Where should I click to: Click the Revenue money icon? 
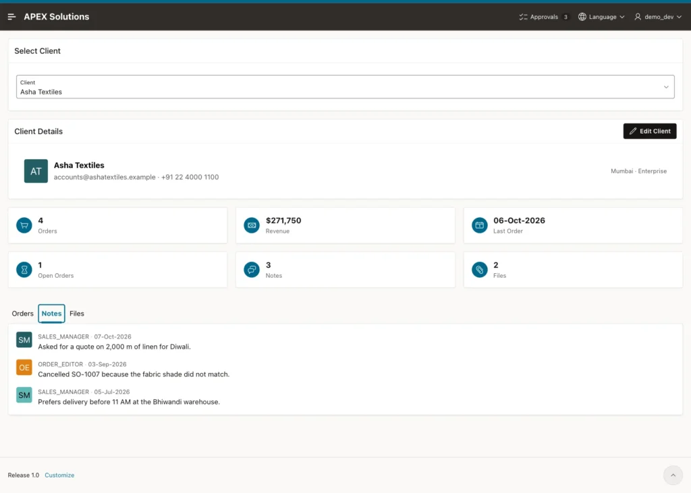click(x=252, y=225)
